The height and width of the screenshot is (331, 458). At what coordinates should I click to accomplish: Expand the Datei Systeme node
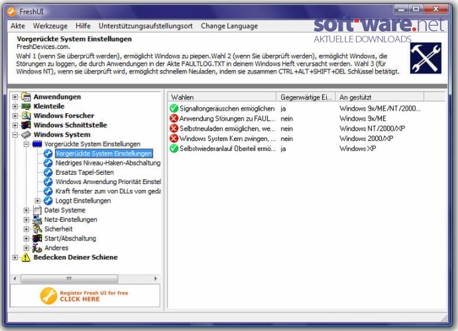(x=27, y=211)
